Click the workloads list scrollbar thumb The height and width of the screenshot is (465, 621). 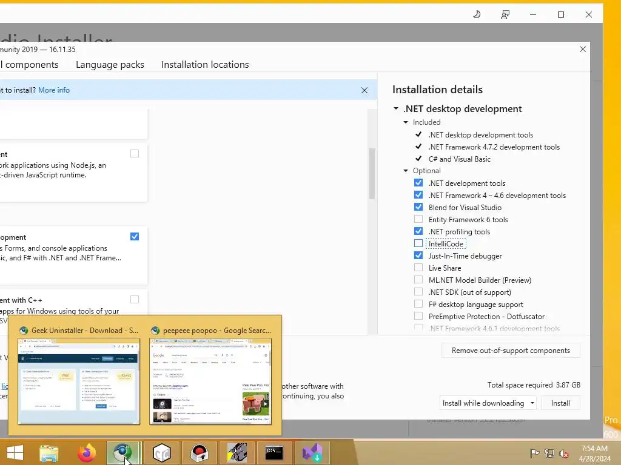[x=372, y=173]
